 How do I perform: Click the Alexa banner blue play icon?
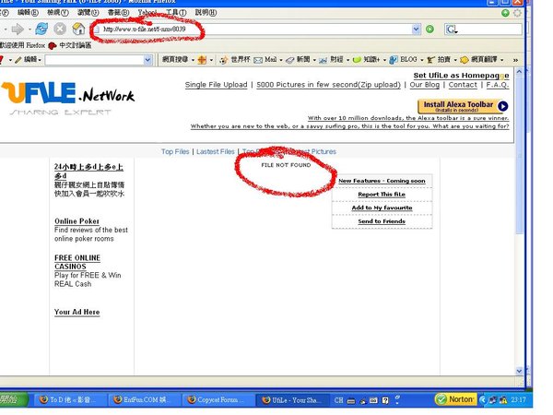point(503,106)
